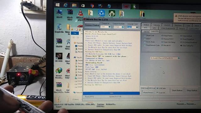
Task: Select the Restore ROOT option
Action: pyautogui.click(x=167, y=39)
